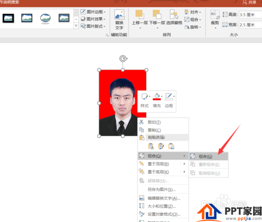Open the 置于顶层(R) submenu

pos(163,164)
